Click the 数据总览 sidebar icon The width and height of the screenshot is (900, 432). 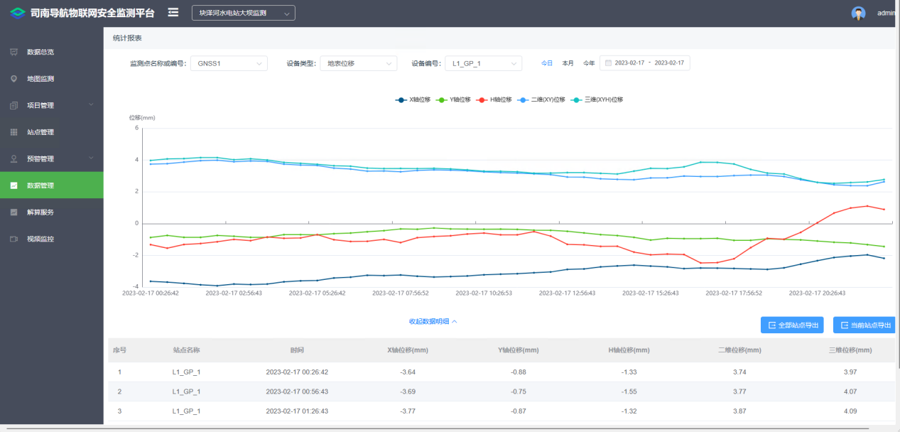13,52
